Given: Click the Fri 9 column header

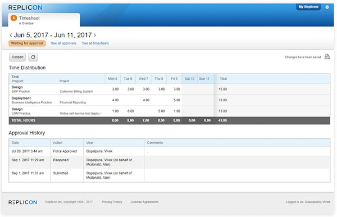Looking at the screenshot, I should (x=174, y=79).
